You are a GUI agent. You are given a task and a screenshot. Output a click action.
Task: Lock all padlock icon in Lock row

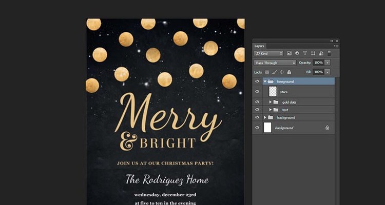(x=289, y=72)
